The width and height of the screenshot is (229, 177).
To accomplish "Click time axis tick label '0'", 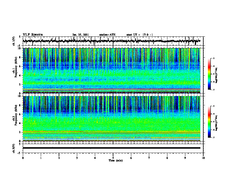I will point(23,158).
